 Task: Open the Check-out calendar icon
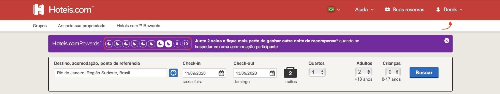pos(272,73)
